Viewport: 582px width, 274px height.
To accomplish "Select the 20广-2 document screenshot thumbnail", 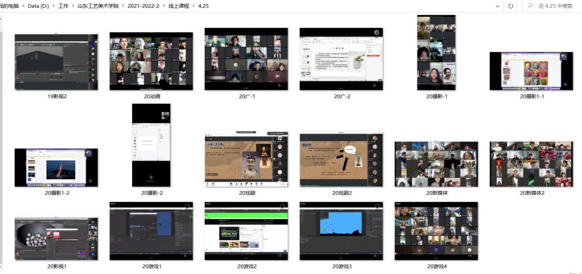I will pos(341,59).
